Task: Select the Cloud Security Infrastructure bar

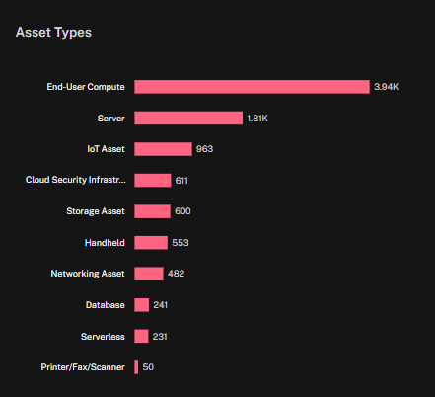Action: (x=153, y=181)
